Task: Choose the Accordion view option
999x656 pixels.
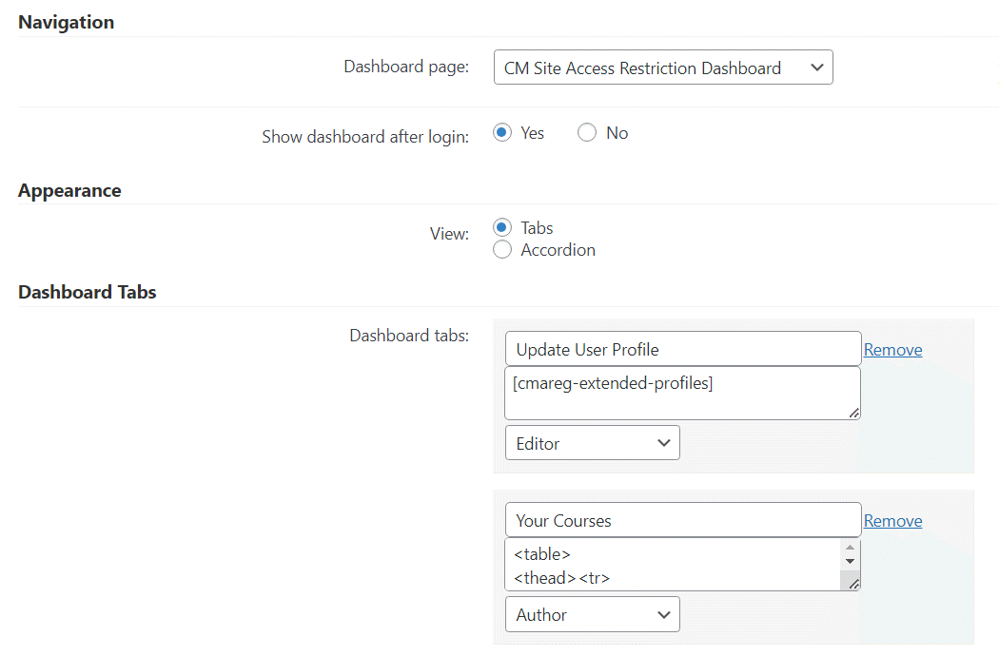Action: click(502, 250)
